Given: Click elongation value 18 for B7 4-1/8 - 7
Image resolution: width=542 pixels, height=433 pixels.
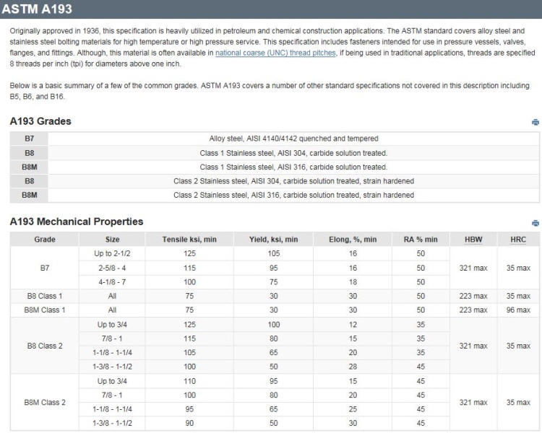Looking at the screenshot, I should tap(353, 282).
